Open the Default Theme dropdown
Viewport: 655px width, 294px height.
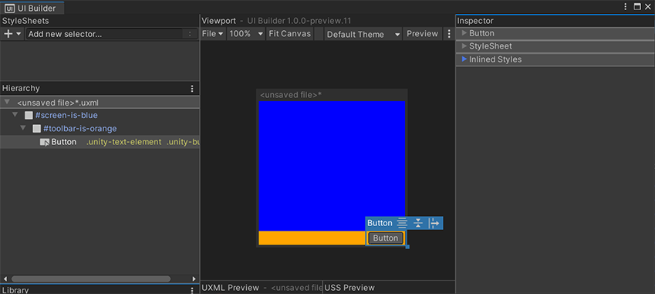coord(363,34)
